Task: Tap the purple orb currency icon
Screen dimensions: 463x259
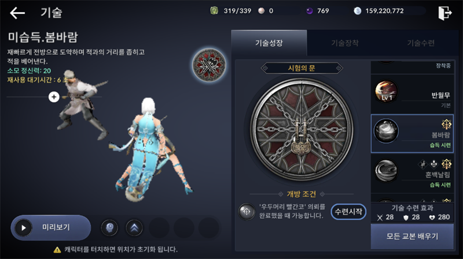Action: point(309,11)
